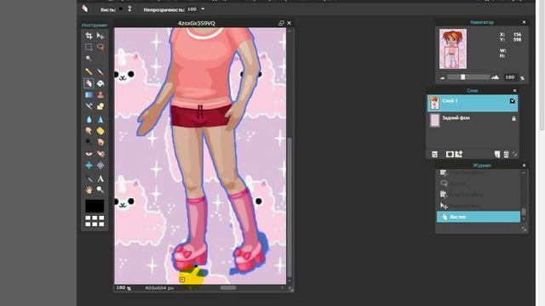Screen dimensions: 545x306
Task: Delete layer with the trash icon
Action: tap(506, 154)
